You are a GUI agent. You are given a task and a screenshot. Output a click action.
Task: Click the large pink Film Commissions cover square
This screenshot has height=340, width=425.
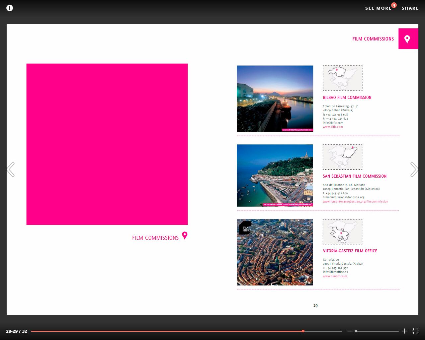[x=107, y=144]
